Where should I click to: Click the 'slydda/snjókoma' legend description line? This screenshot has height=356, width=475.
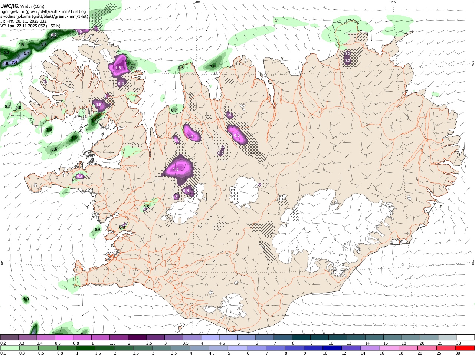(x=44, y=16)
